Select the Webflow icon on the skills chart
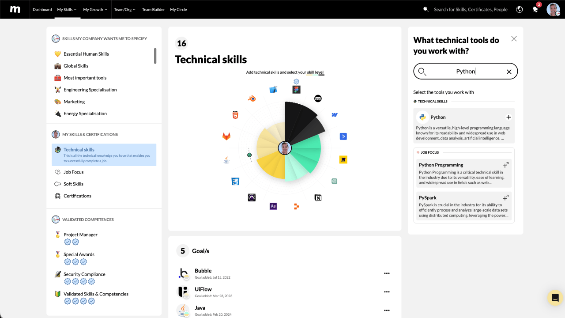The height and width of the screenshot is (318, 565). click(335, 115)
